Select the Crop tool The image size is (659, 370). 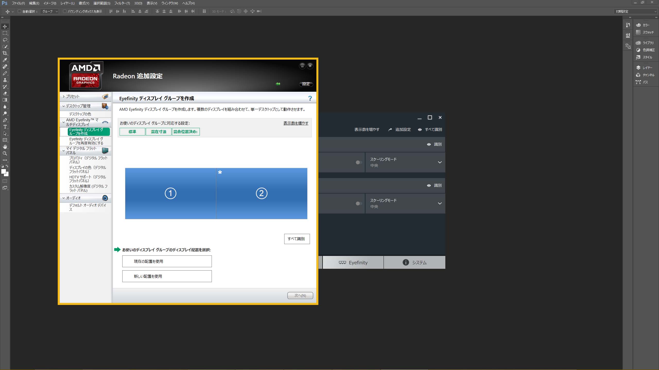tap(5, 53)
